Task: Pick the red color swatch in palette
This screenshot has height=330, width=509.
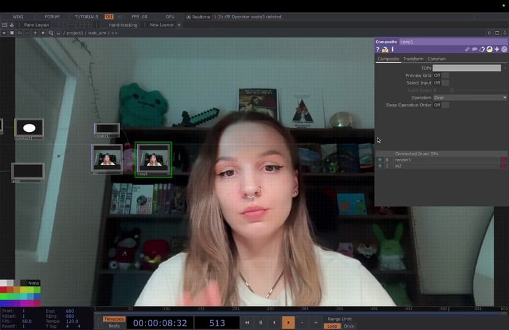Action: [x=3, y=290]
